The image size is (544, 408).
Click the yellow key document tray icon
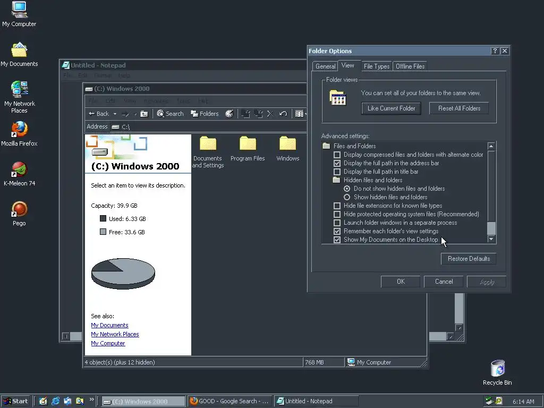pos(499,401)
